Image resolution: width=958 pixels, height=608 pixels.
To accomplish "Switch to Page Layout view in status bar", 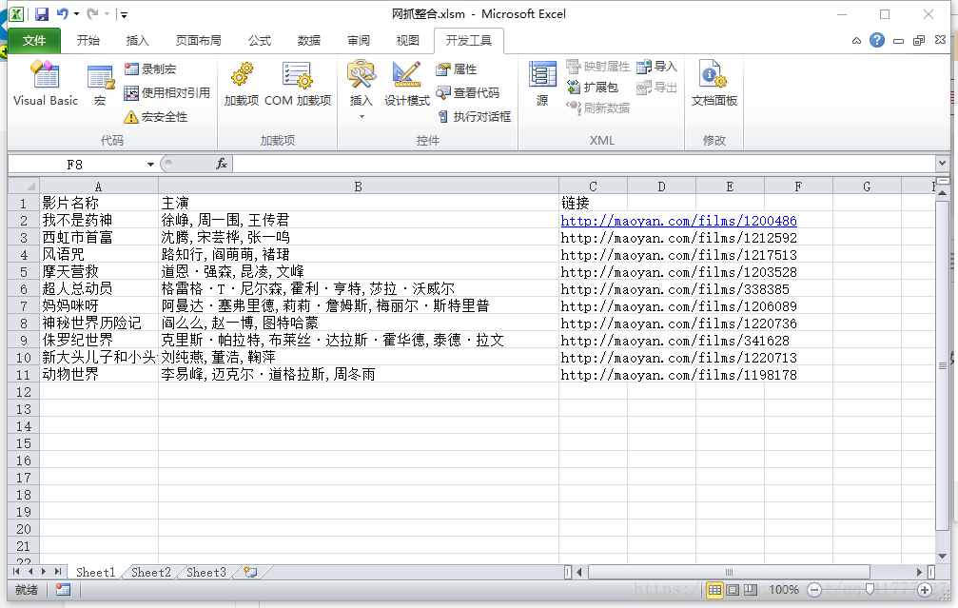I will pyautogui.click(x=732, y=590).
